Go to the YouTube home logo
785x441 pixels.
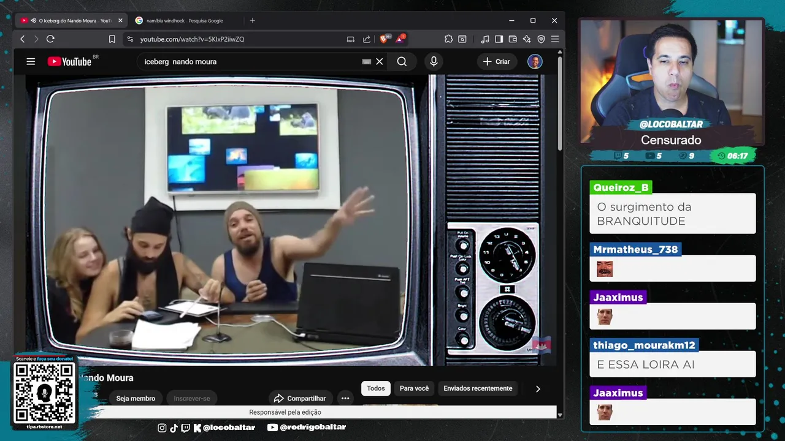click(69, 61)
